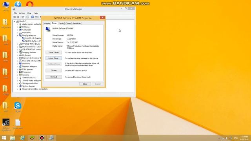251x141 pixels.
Task: Expand the Storage controllers category
Action: [x=18, y=83]
